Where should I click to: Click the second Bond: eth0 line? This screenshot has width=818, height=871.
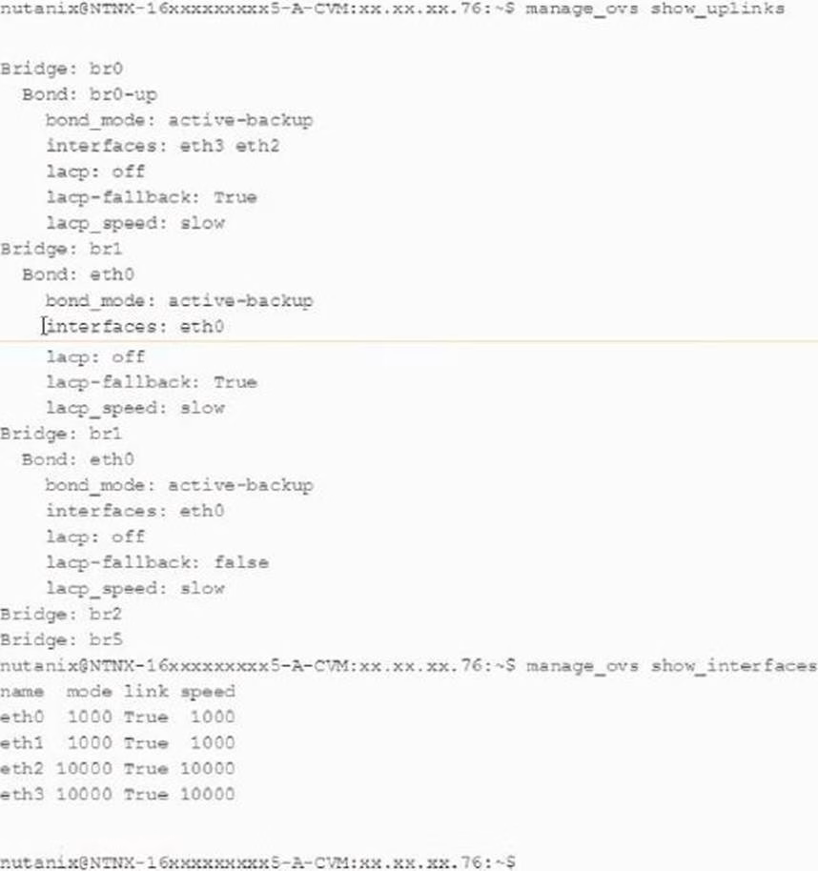[78, 459]
